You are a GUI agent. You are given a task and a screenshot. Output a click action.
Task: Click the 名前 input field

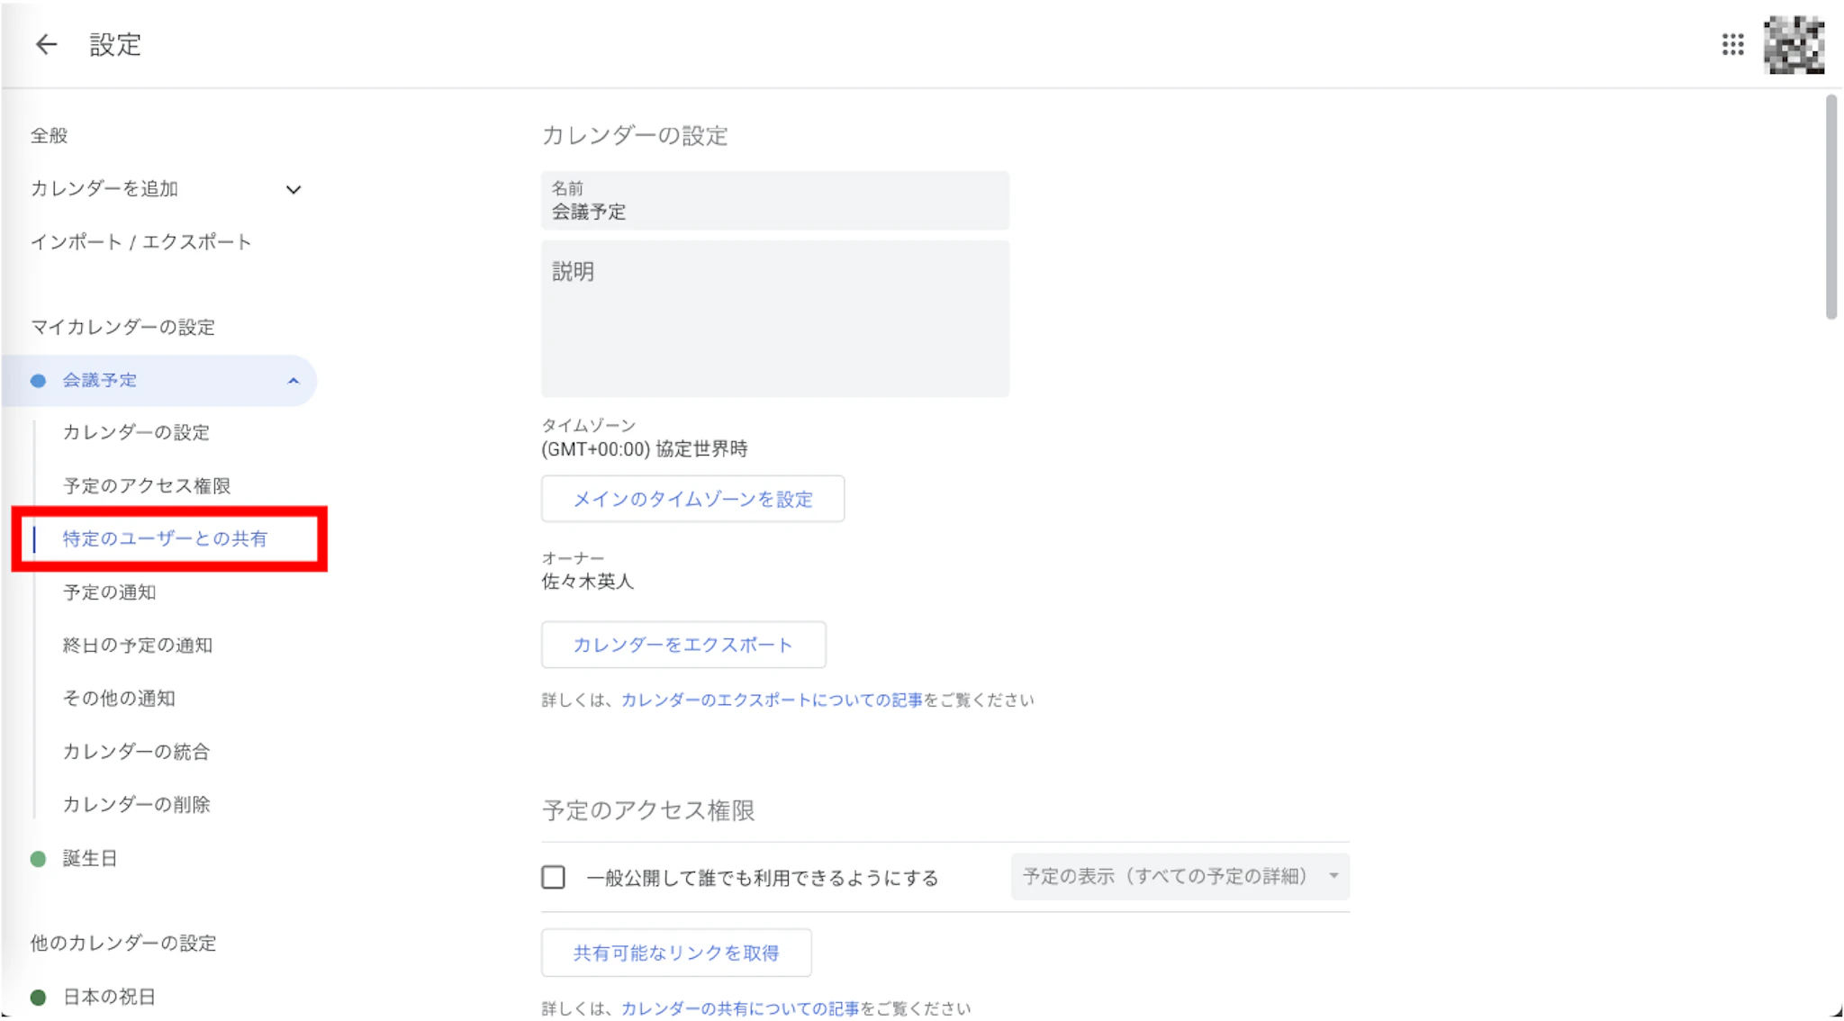click(774, 202)
